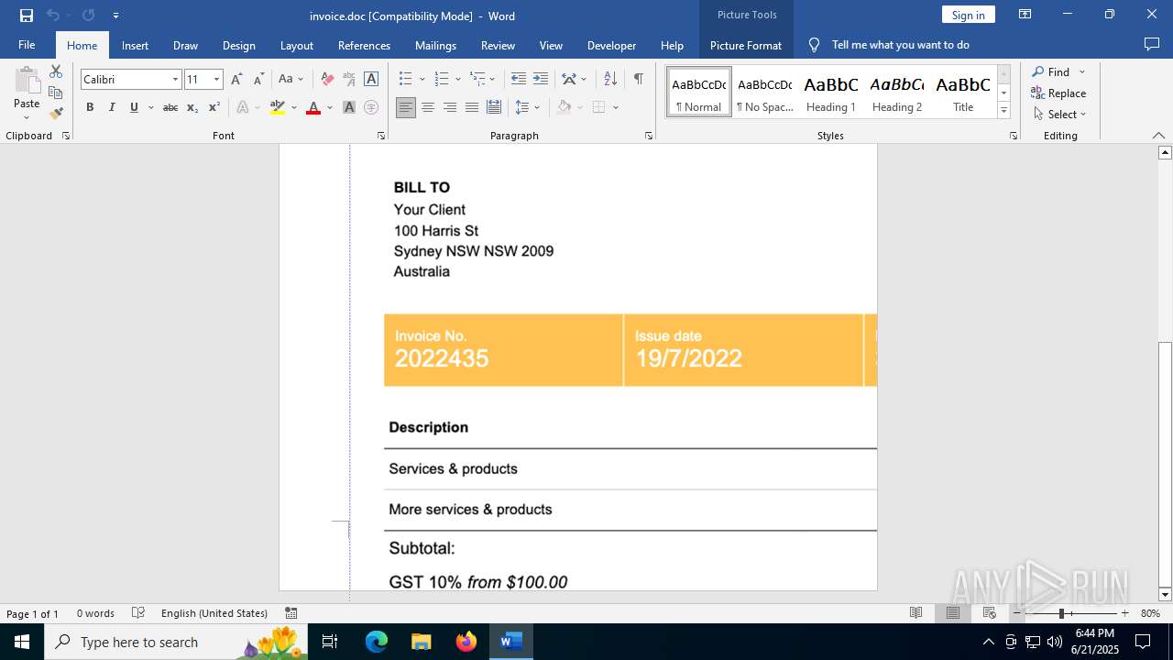The height and width of the screenshot is (660, 1173).
Task: Click the Copy icon in Clipboard group
Action: [x=56, y=93]
